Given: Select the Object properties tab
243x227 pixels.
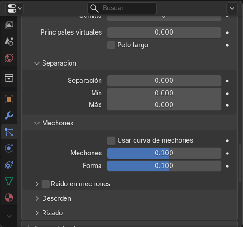Looking at the screenshot, I should 9,99.
